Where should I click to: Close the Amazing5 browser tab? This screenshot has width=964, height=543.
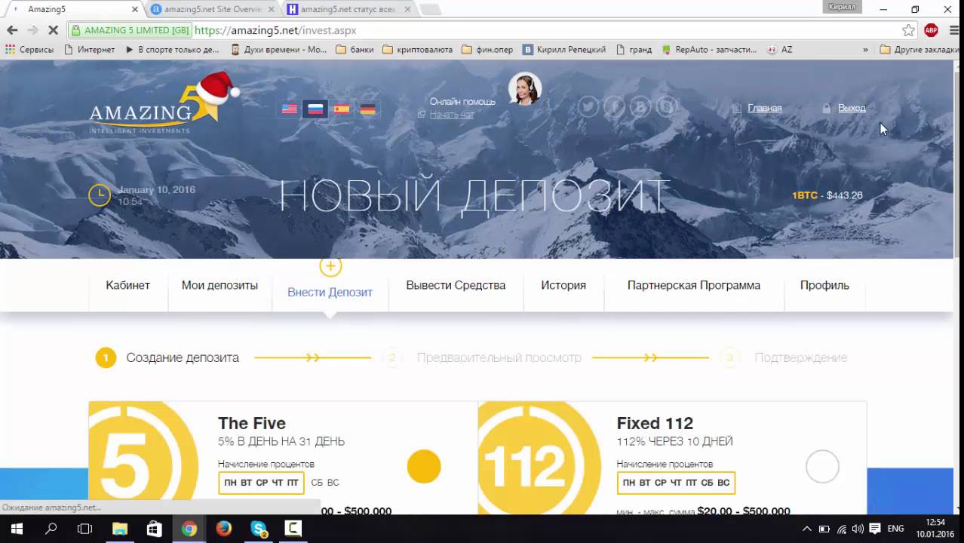pyautogui.click(x=135, y=10)
